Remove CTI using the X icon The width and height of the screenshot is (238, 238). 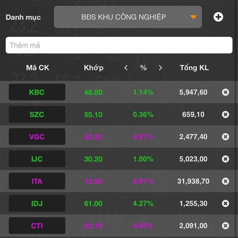(x=225, y=226)
